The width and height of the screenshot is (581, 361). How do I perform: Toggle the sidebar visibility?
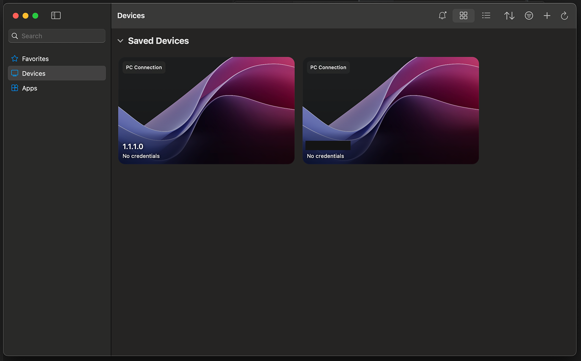[x=56, y=15]
